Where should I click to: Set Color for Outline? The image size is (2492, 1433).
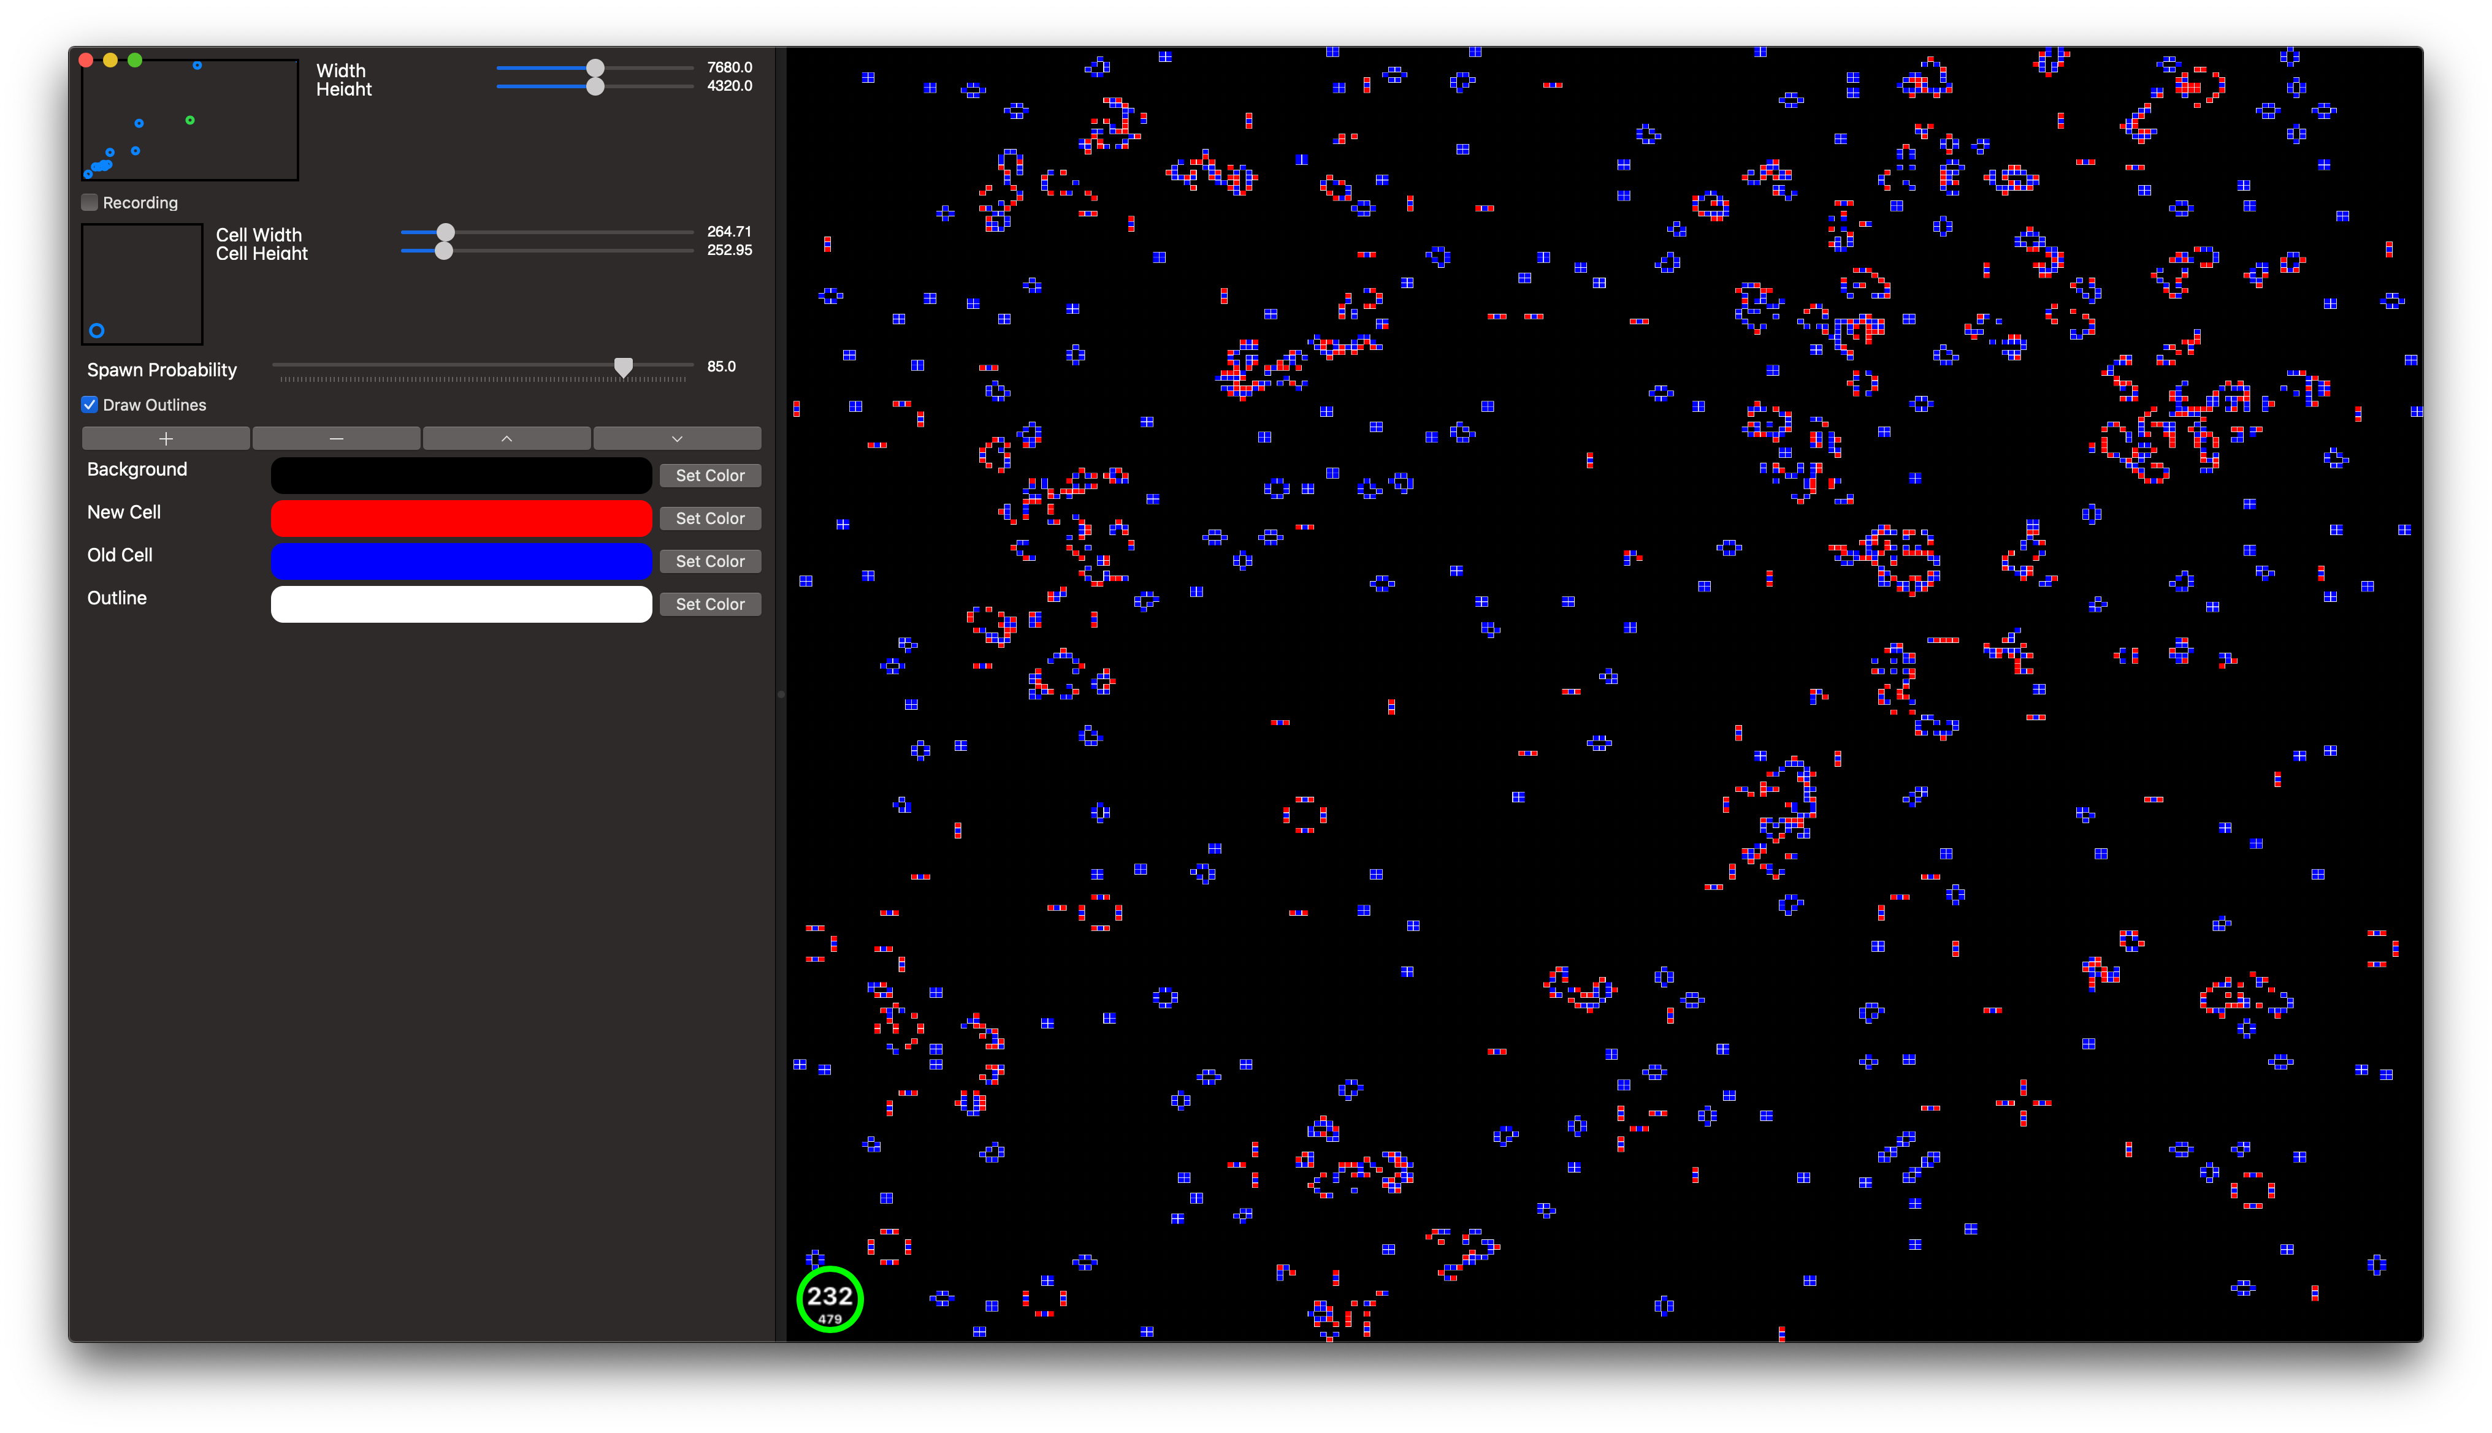[709, 604]
